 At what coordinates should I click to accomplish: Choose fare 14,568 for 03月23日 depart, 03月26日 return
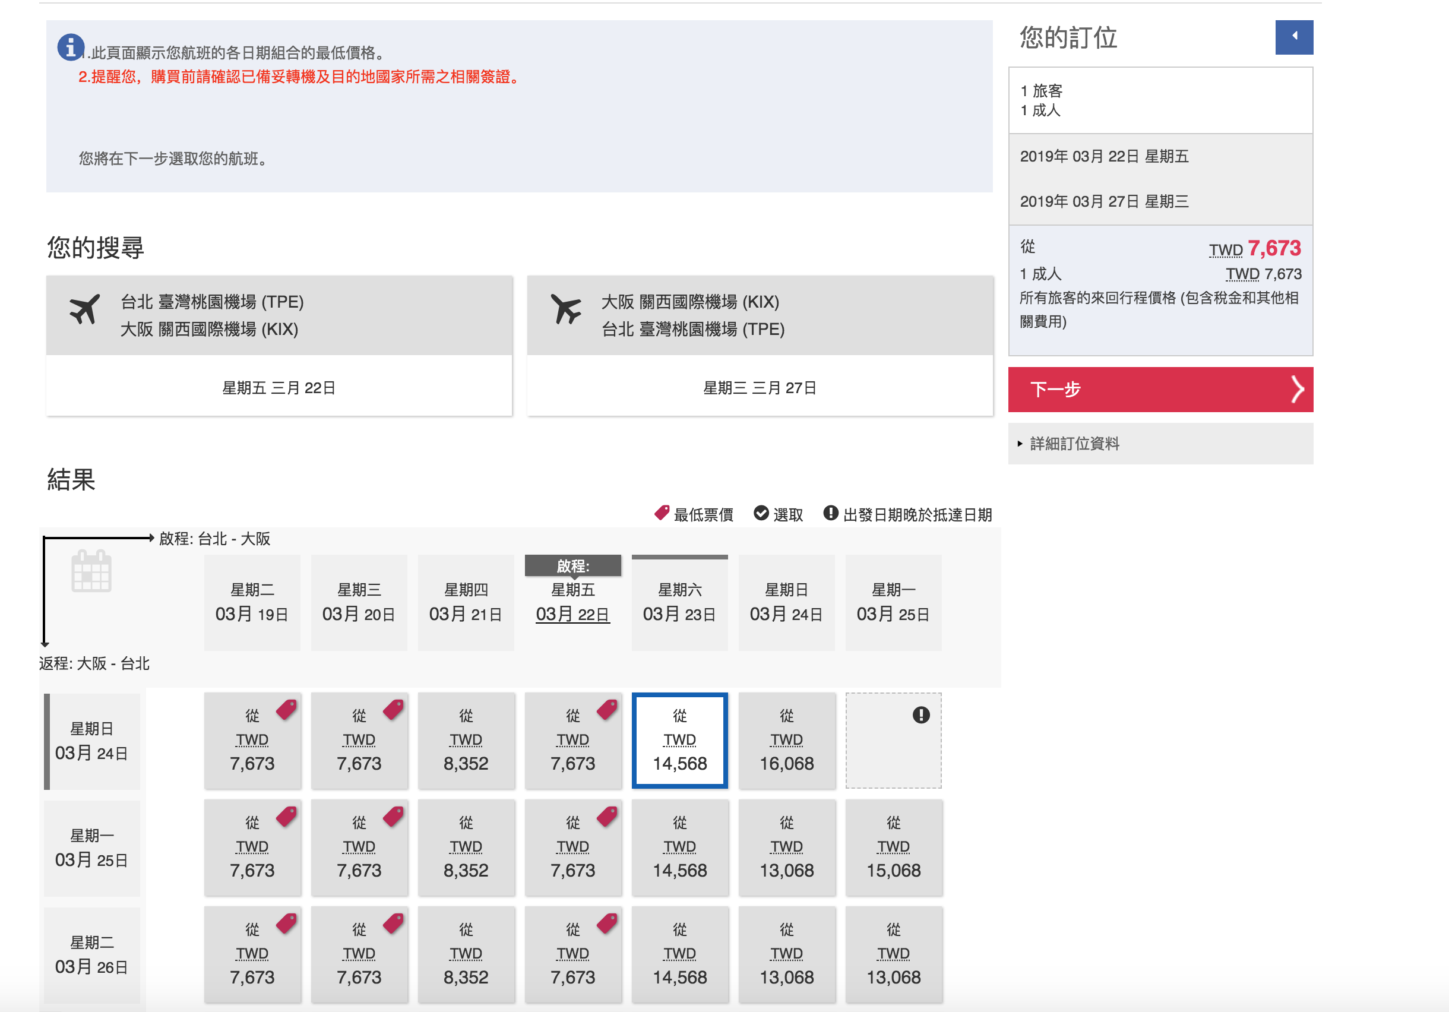pyautogui.click(x=679, y=954)
